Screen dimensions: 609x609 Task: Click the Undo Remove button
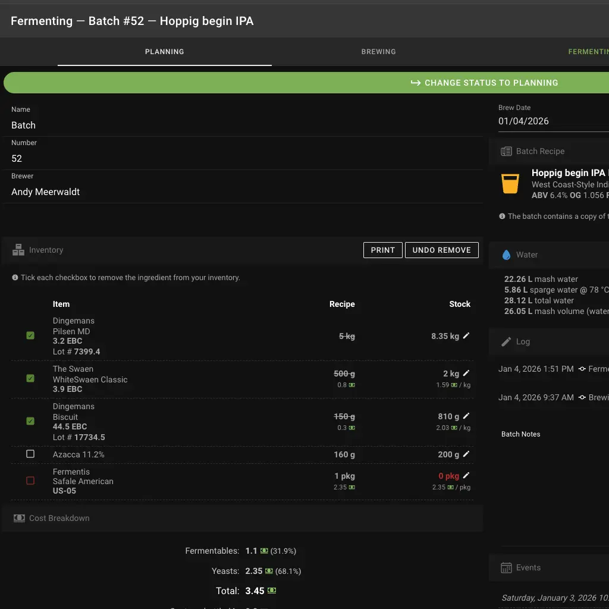click(x=441, y=250)
